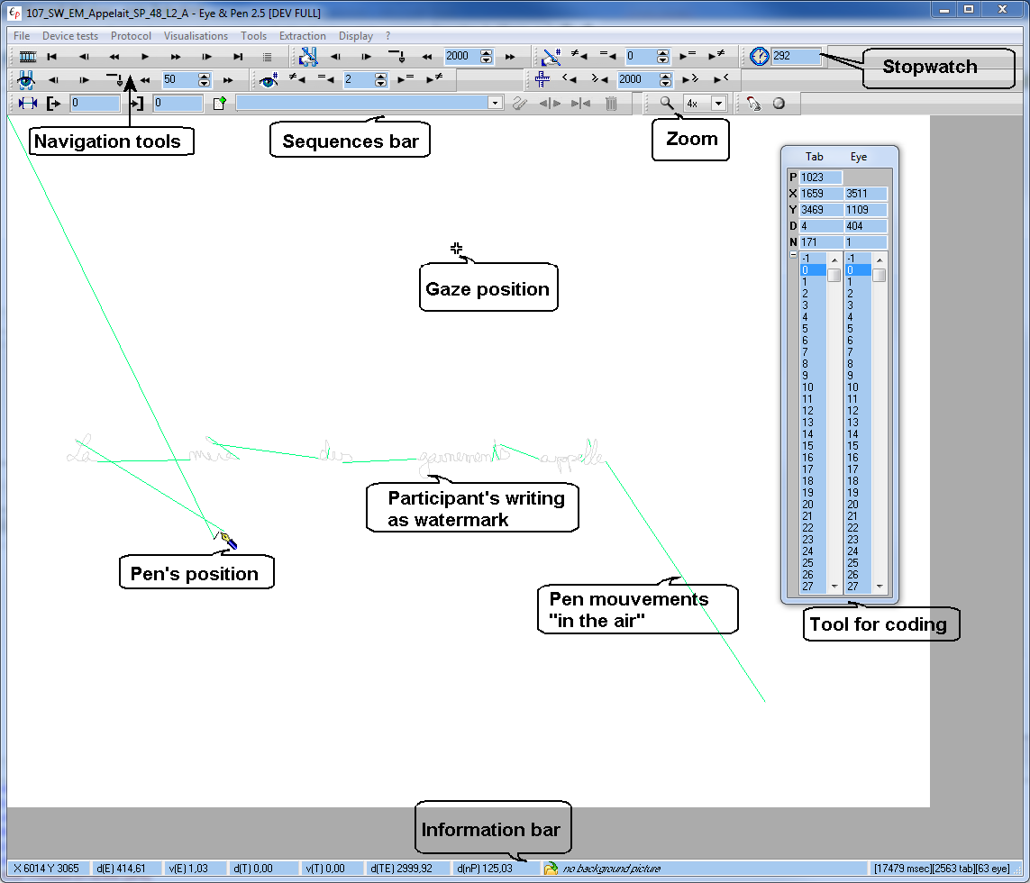Screen dimensions: 1030x883
Task: Jump to the first frame in navigation
Action: [53, 57]
